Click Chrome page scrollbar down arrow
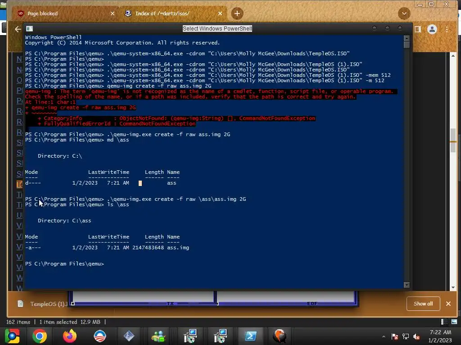The width and height of the screenshot is (461, 345). pos(453,288)
